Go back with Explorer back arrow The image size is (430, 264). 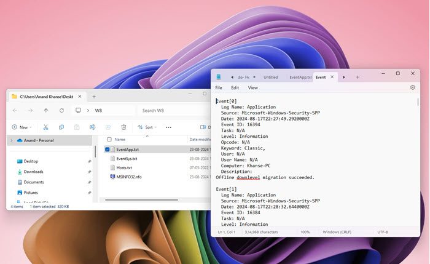pos(15,110)
